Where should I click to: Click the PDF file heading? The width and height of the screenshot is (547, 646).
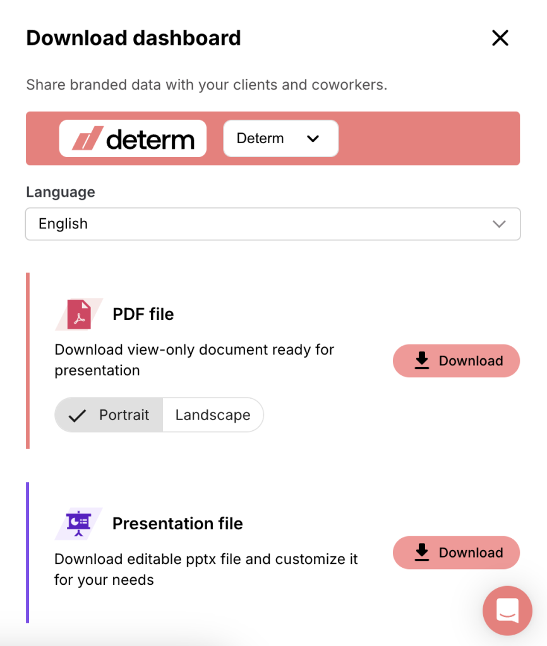pyautogui.click(x=143, y=314)
